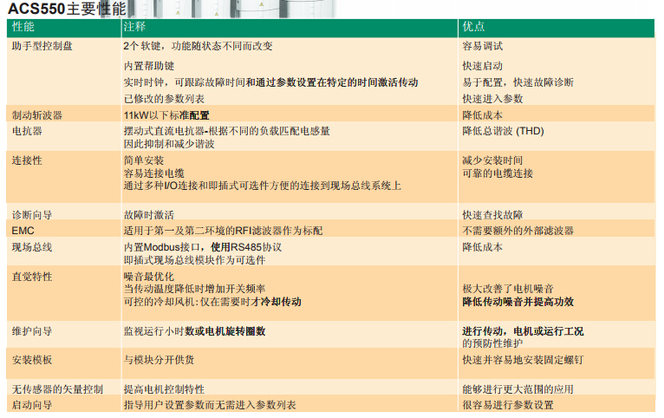
Task: Select the 诊断向导 row label
Action: tap(32, 214)
